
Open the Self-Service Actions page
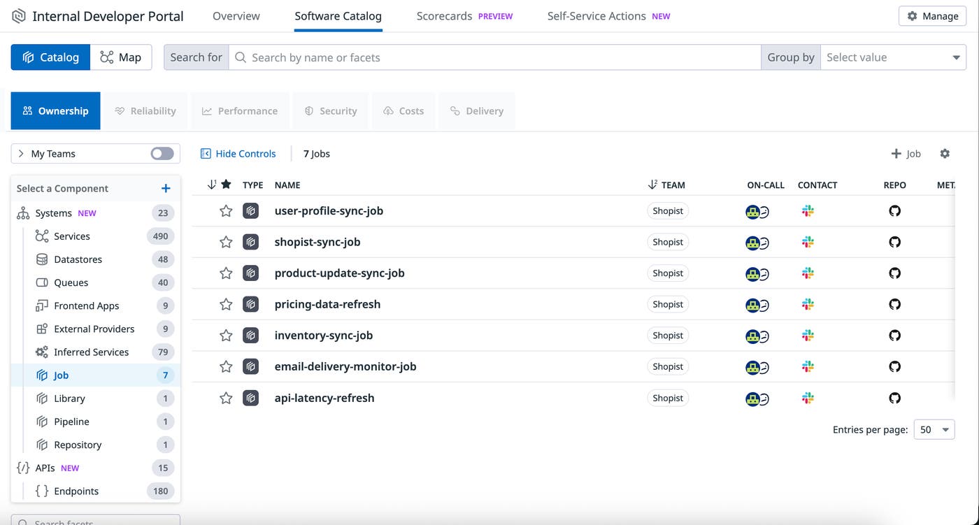click(598, 15)
